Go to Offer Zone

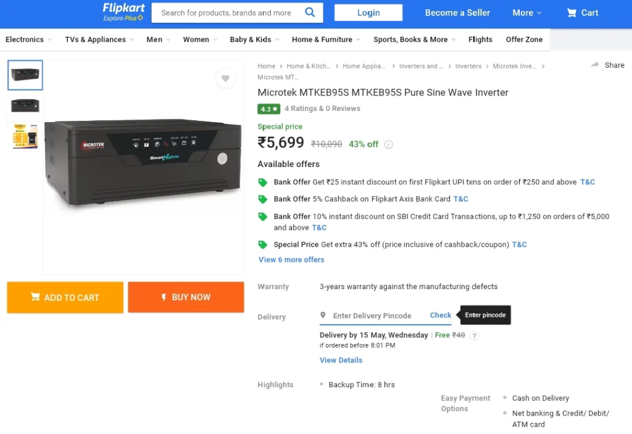coord(524,39)
